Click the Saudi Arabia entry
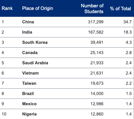The width and height of the screenshot is (134, 119). click(x=35, y=63)
